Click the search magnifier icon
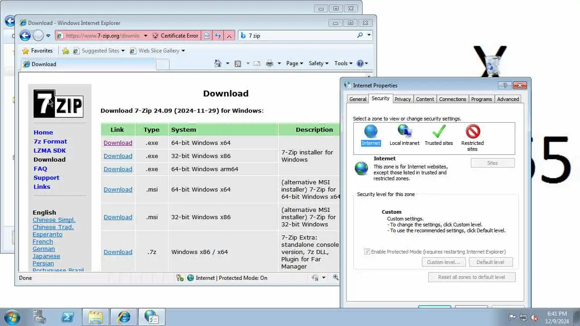Image resolution: width=580 pixels, height=326 pixels. coord(360,35)
